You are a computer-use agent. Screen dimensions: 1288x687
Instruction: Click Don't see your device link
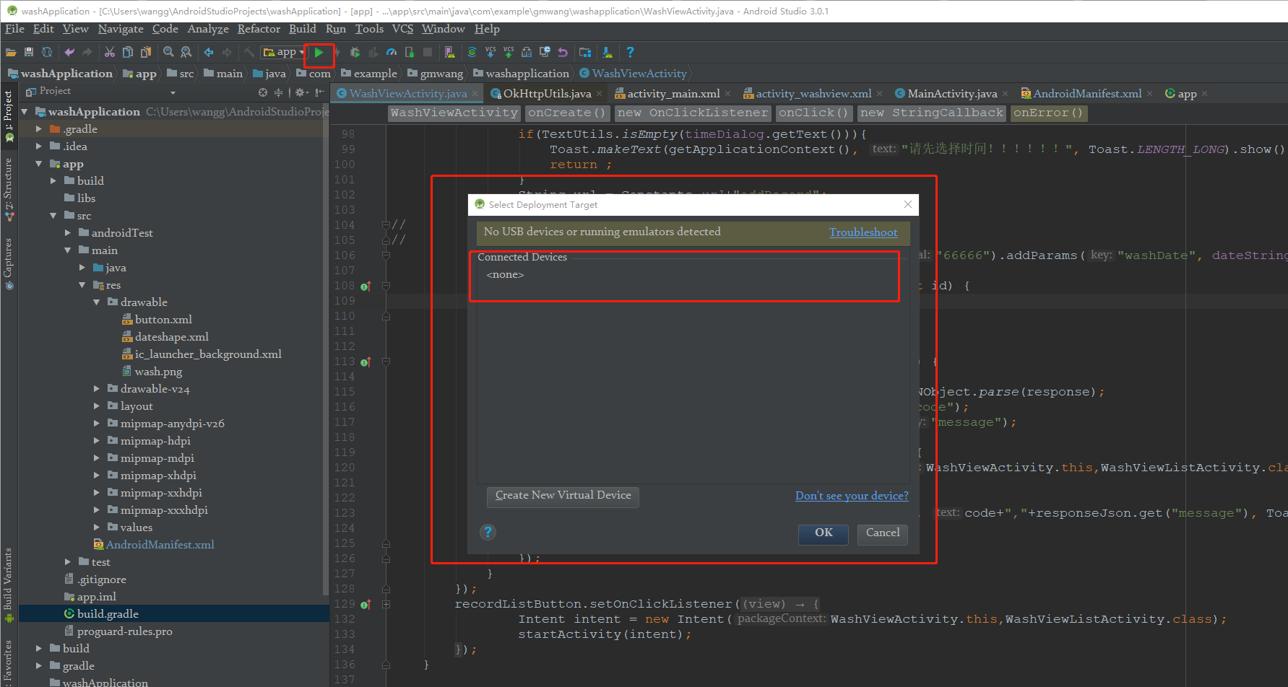click(852, 496)
